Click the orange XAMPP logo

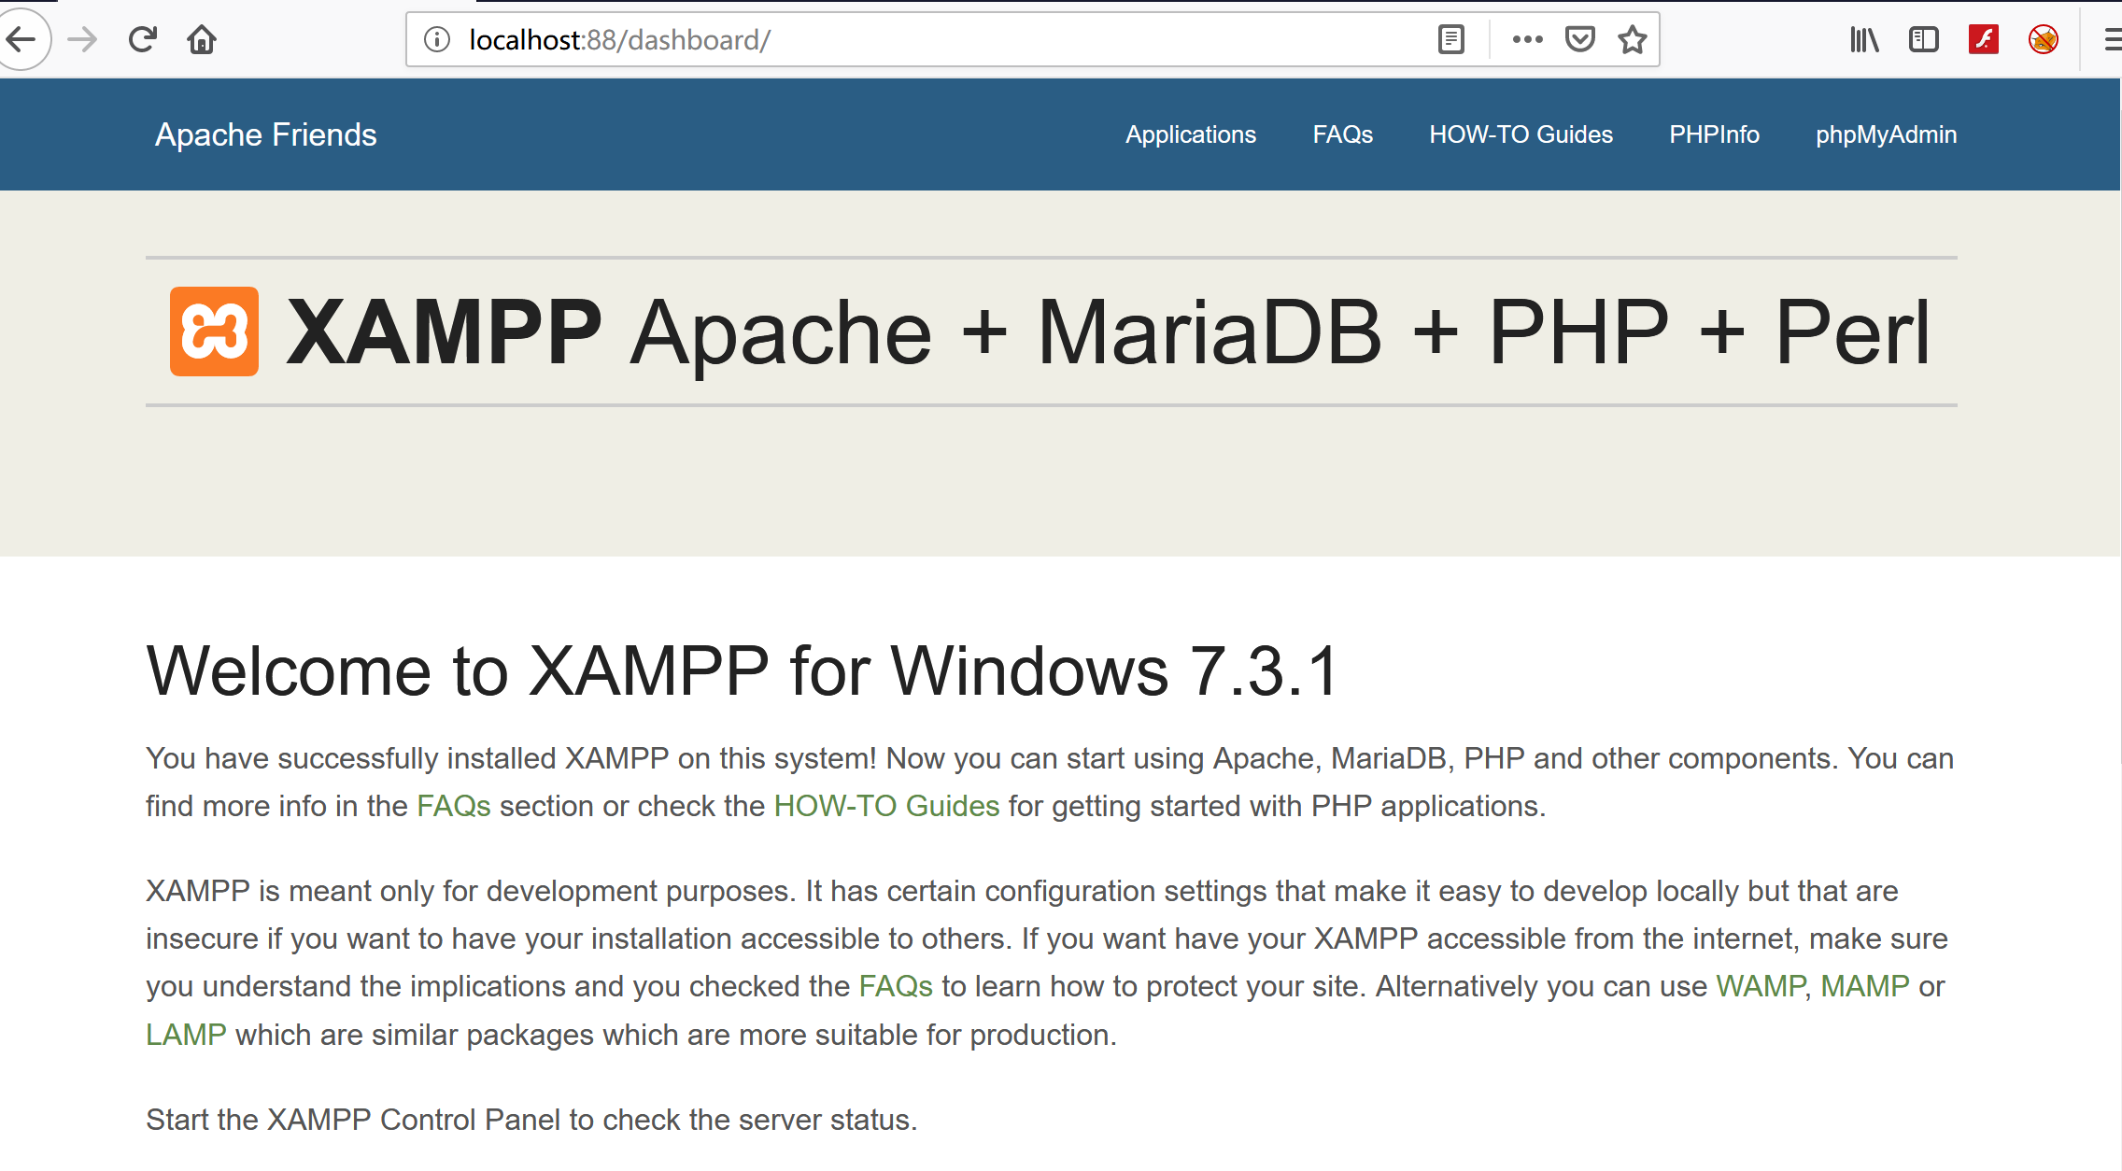point(214,332)
